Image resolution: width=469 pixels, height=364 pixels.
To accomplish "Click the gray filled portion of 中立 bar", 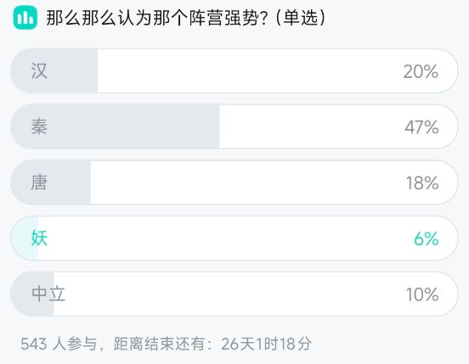I will coord(32,294).
